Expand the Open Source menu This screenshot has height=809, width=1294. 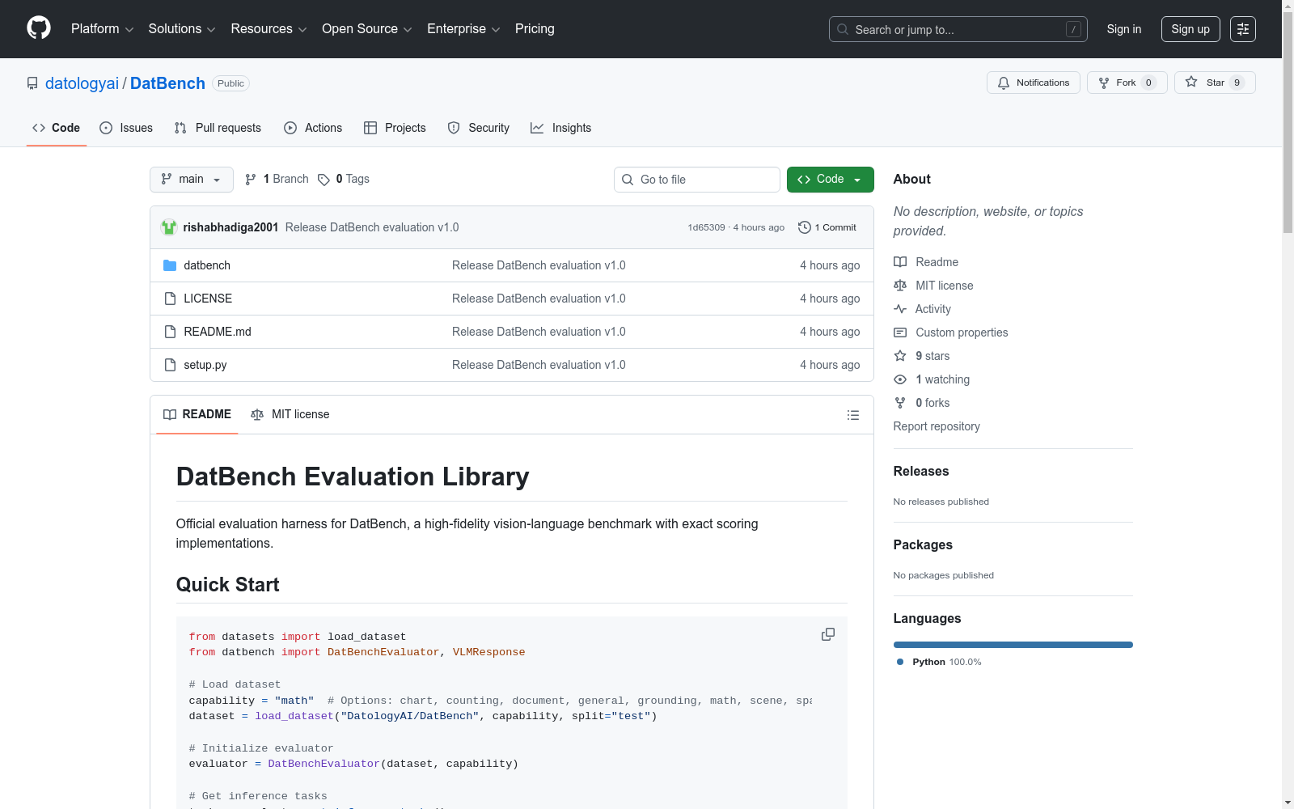[367, 29]
